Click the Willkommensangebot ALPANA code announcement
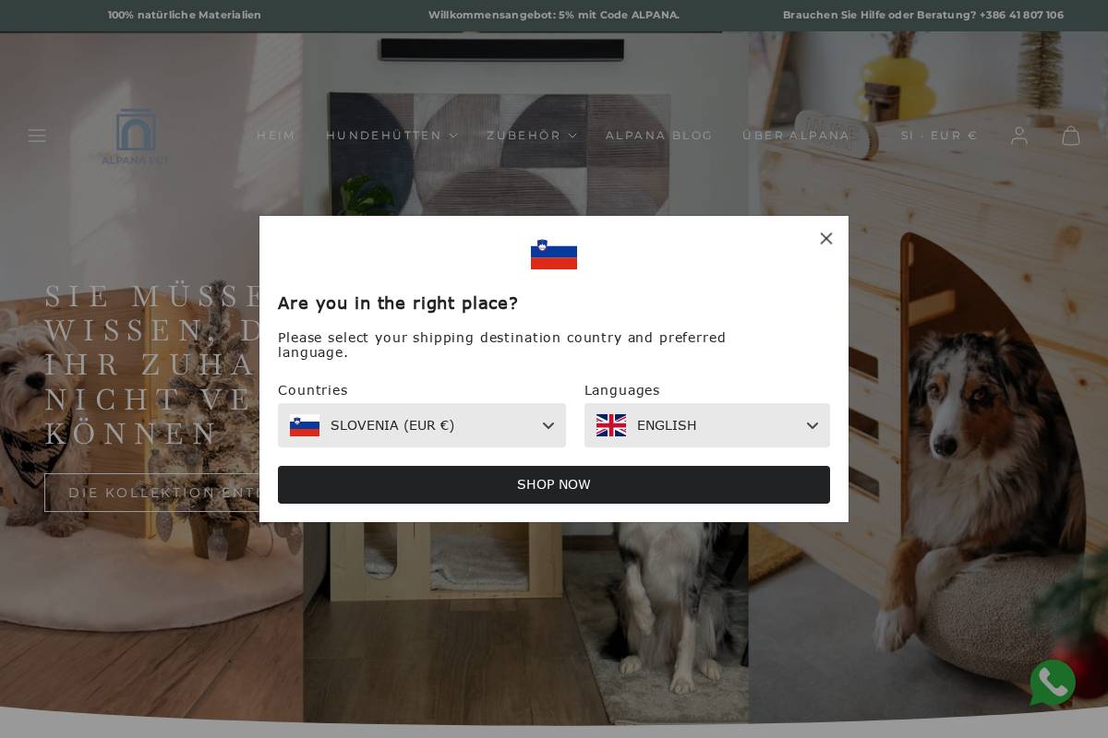1108x738 pixels. [554, 15]
